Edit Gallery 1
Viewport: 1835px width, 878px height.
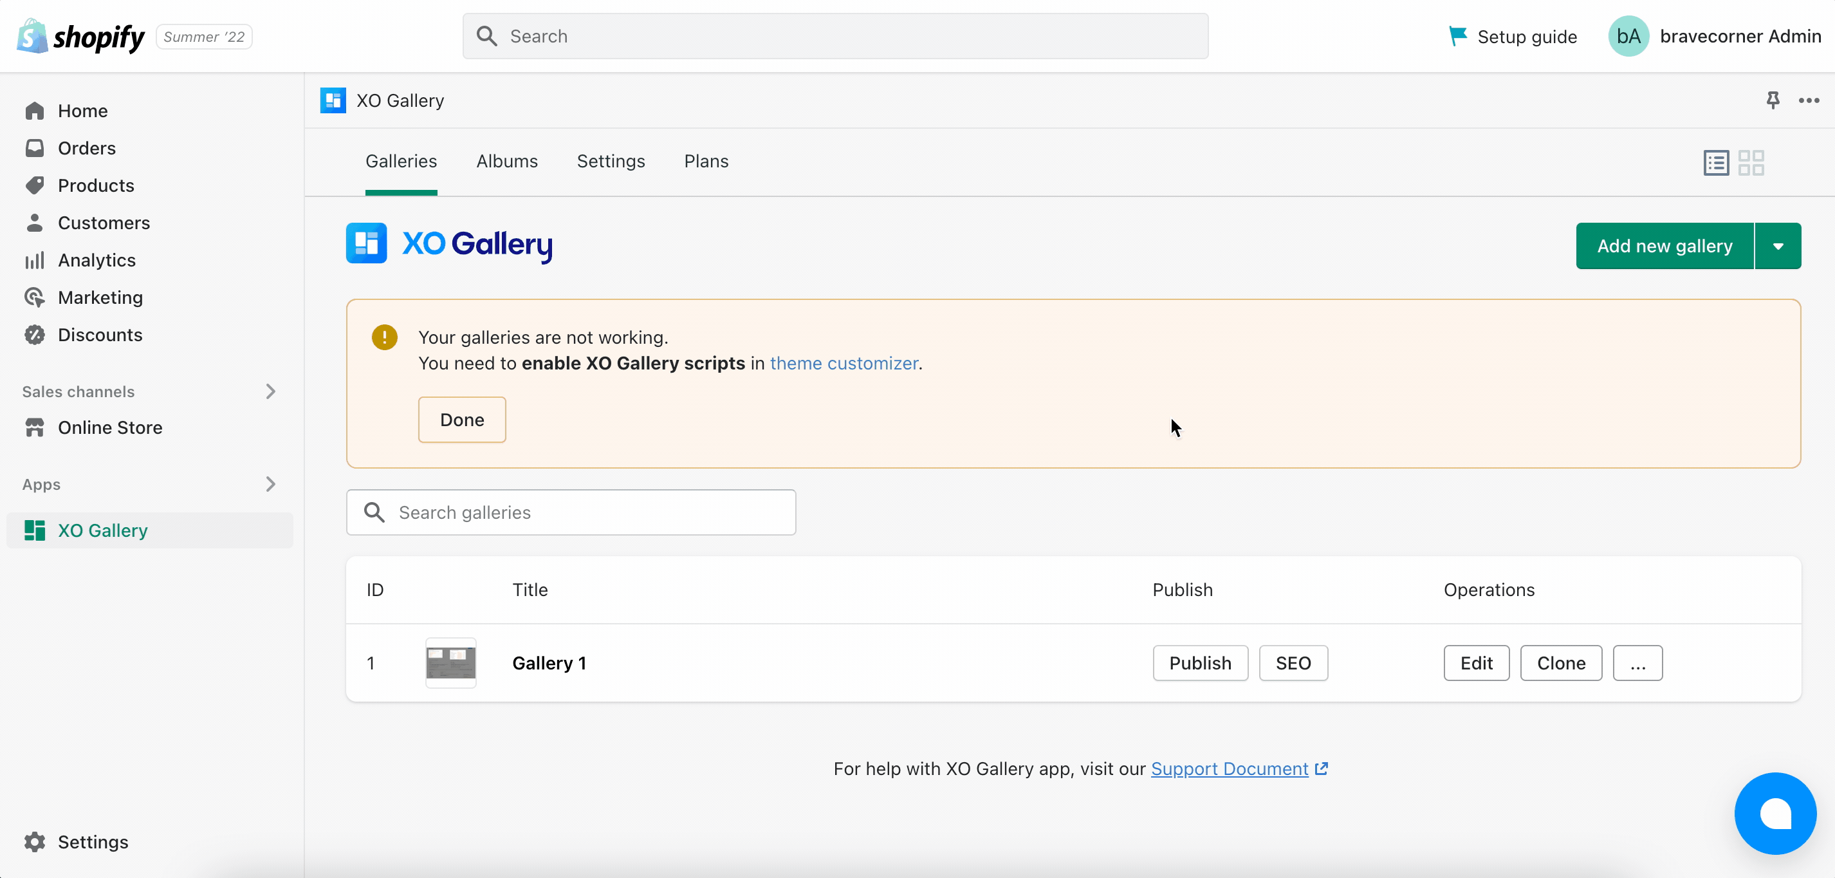click(x=1477, y=663)
